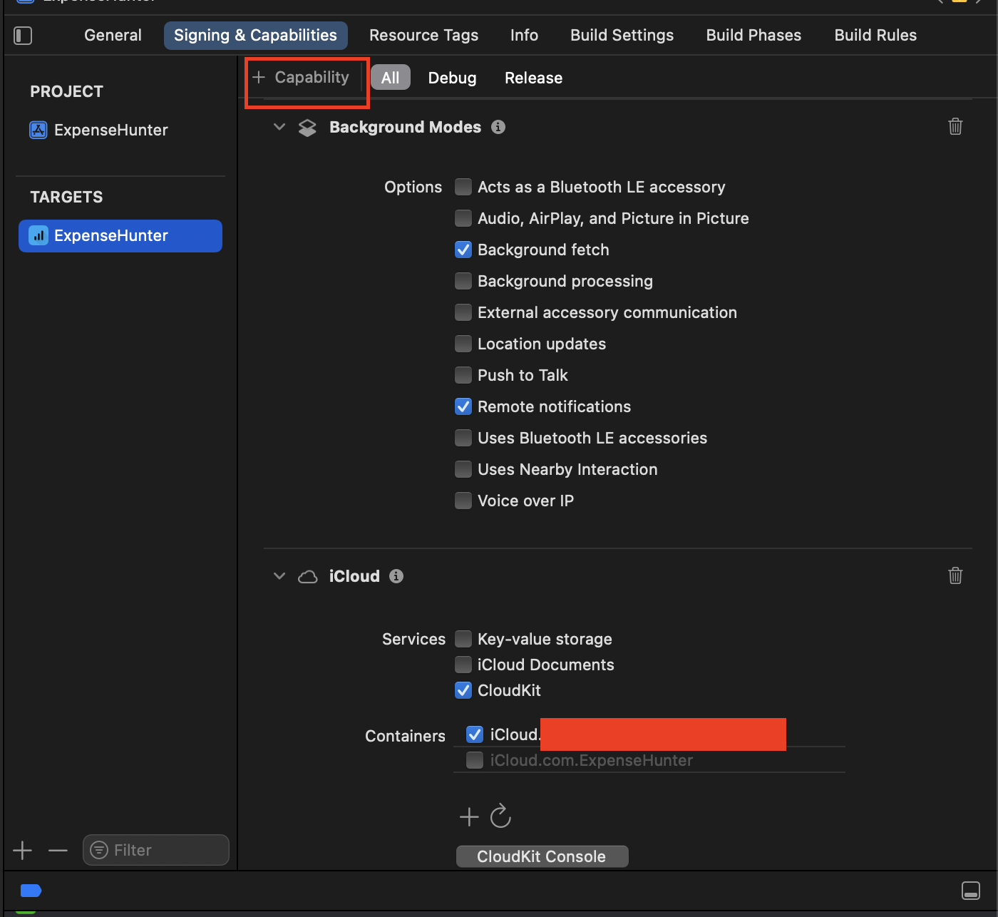The image size is (998, 917).
Task: Enable External accessory communication
Action: pyautogui.click(x=463, y=312)
